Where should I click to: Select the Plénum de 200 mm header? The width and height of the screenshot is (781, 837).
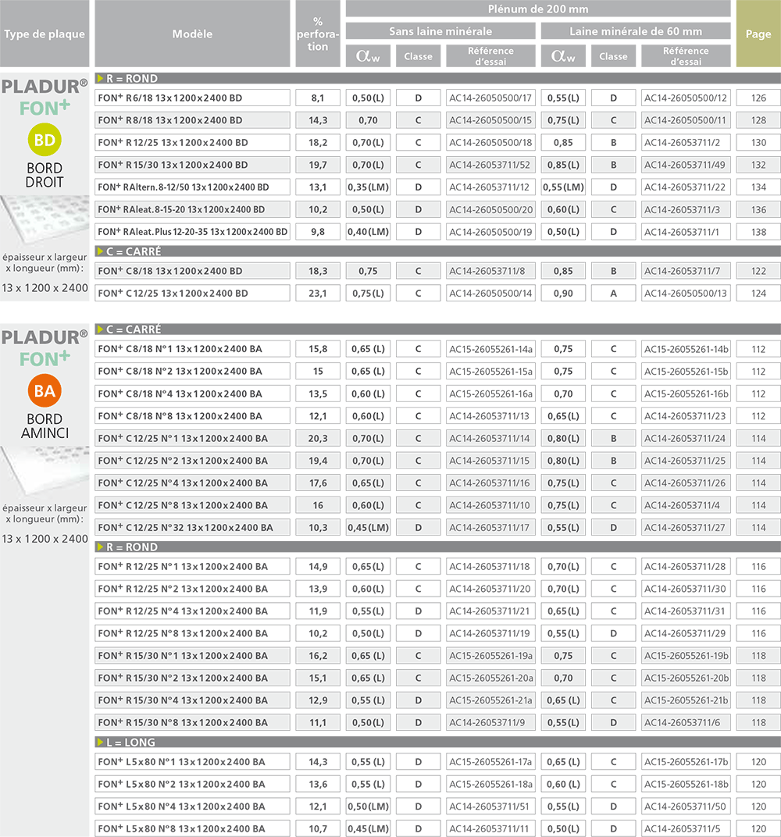(x=537, y=9)
